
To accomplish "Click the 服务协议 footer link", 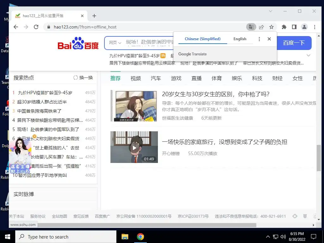I will [x=38, y=216].
